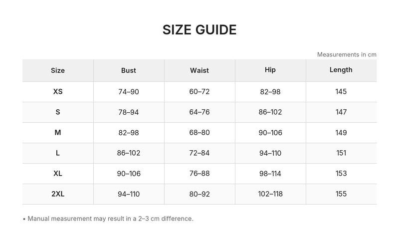Click the Size column header
Screen dimensions: 399x248
tap(58, 70)
